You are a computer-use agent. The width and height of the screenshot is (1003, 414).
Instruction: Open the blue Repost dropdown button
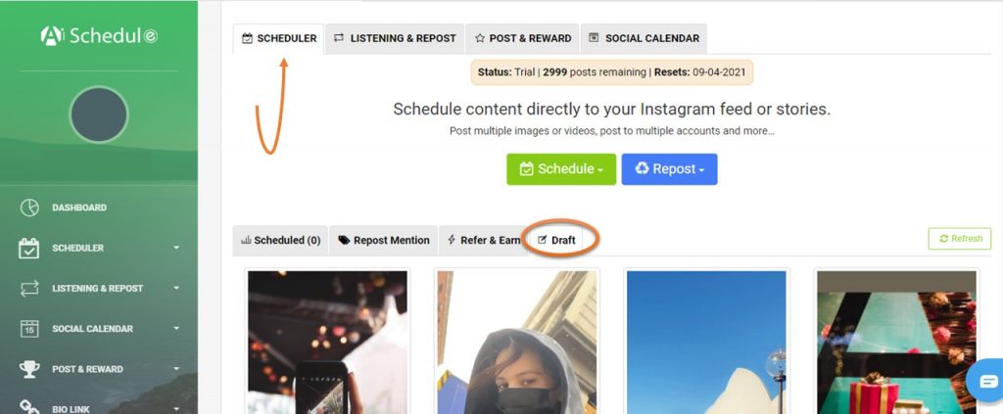(669, 169)
